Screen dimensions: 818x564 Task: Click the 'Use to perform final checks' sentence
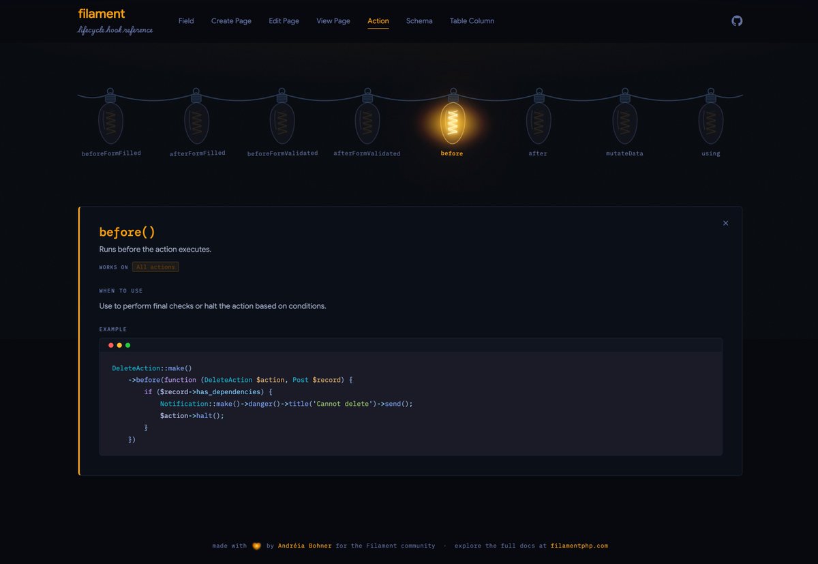tap(213, 306)
